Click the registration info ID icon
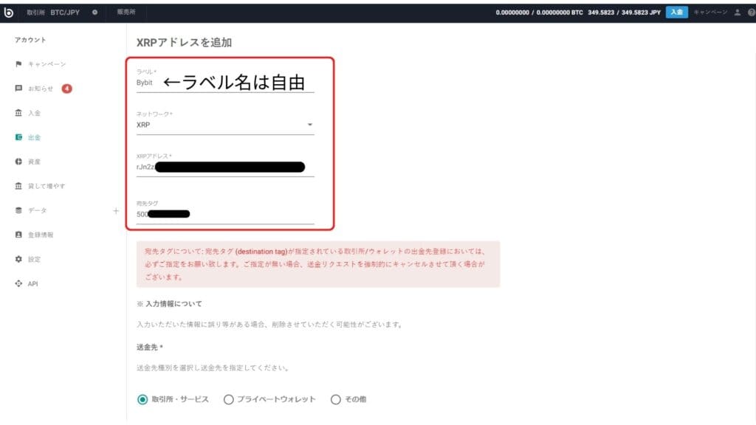Image resolution: width=756 pixels, height=425 pixels. point(18,235)
